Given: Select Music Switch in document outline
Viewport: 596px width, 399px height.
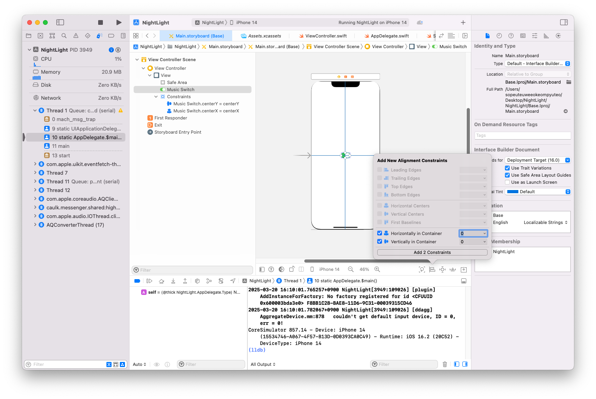Looking at the screenshot, I should (192, 89).
